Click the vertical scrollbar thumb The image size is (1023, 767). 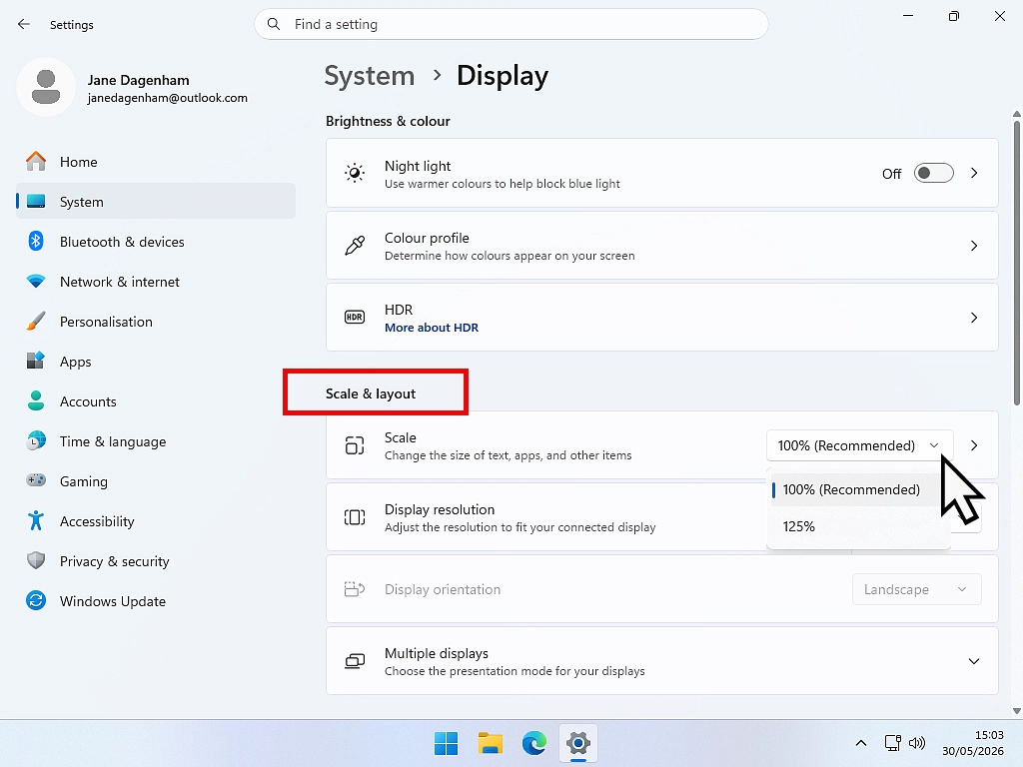click(1016, 263)
